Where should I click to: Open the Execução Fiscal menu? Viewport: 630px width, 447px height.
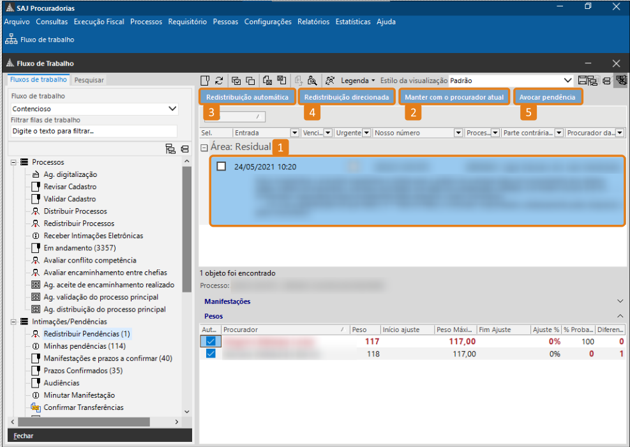click(x=99, y=22)
